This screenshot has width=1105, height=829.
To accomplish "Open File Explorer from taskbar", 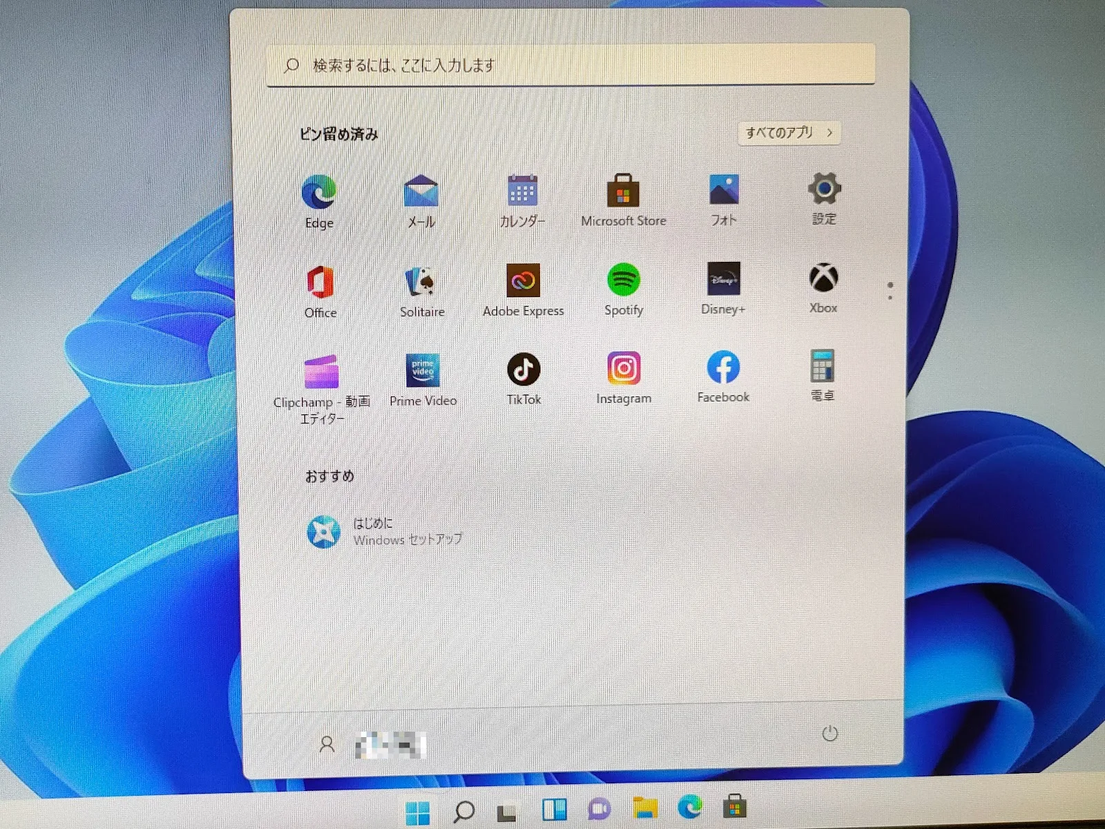I will click(645, 808).
